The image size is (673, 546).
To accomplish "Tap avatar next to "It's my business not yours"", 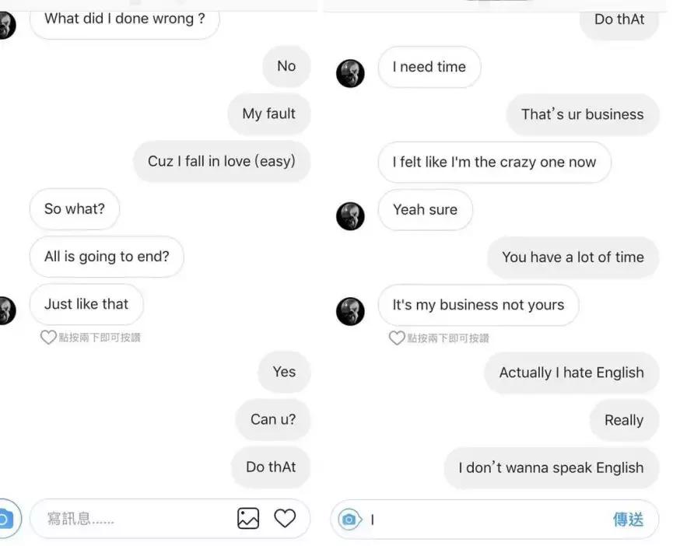I will coord(350,311).
